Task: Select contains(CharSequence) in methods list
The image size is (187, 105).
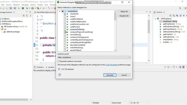Action: 79,37
